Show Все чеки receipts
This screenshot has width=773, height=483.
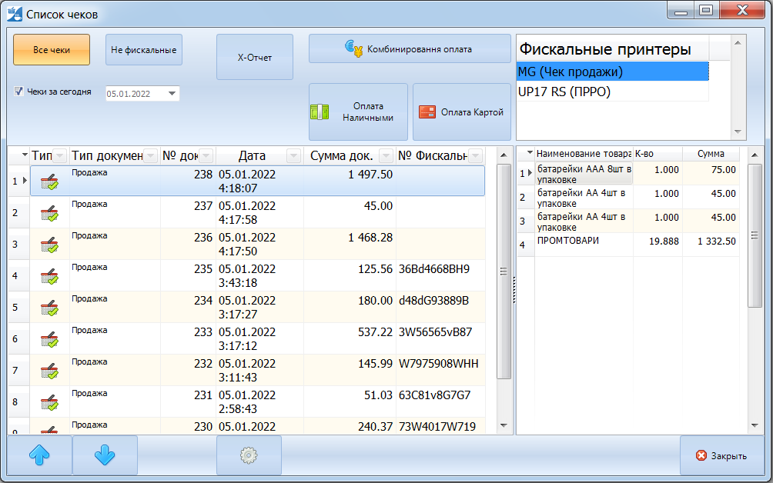(52, 50)
